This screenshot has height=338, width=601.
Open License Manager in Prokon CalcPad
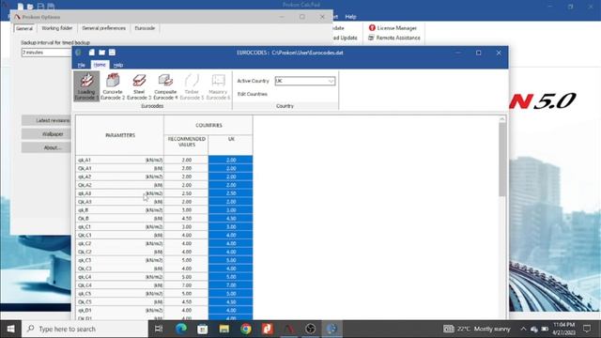click(393, 28)
